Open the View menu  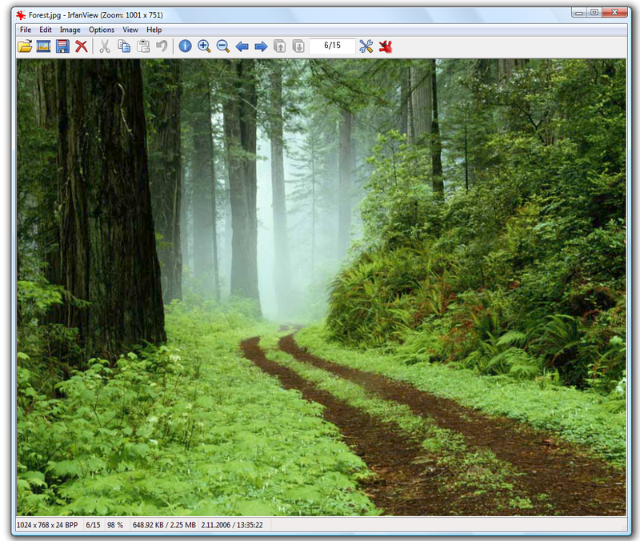(x=130, y=30)
